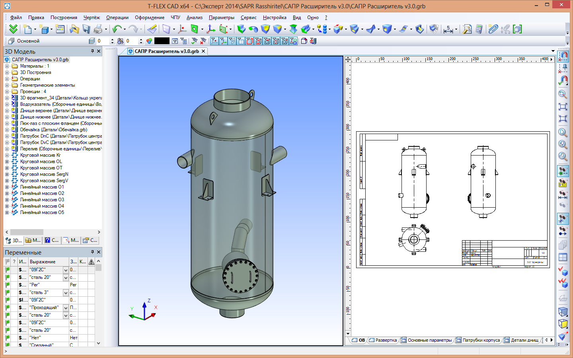
Task: Click the Выражение column header
Action: tap(49, 262)
